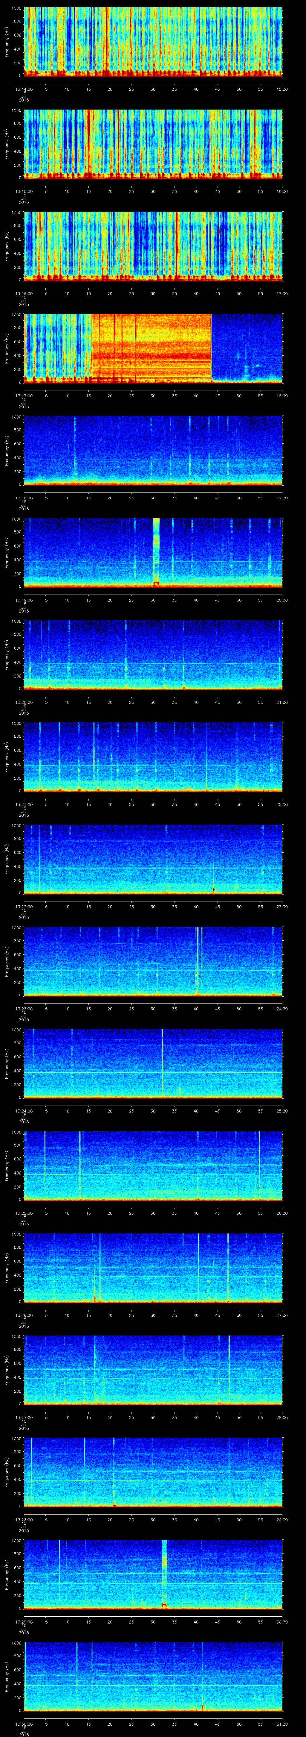Click the spectrogram panel starting at 13:16:00

pyautogui.click(x=153, y=246)
